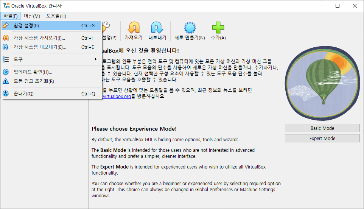Select 업데이트 확인(H) menu entry
Viewport: 364px width, 209px height.
point(51,72)
